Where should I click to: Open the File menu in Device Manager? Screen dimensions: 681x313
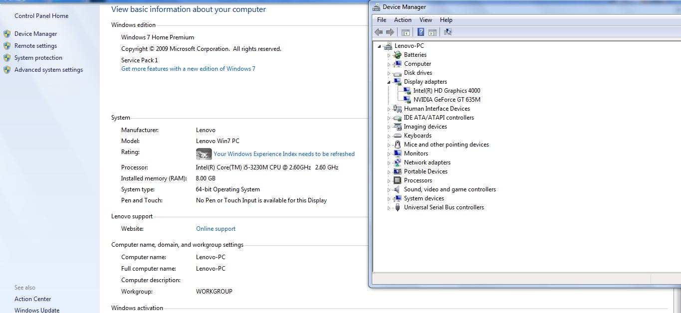click(x=382, y=20)
